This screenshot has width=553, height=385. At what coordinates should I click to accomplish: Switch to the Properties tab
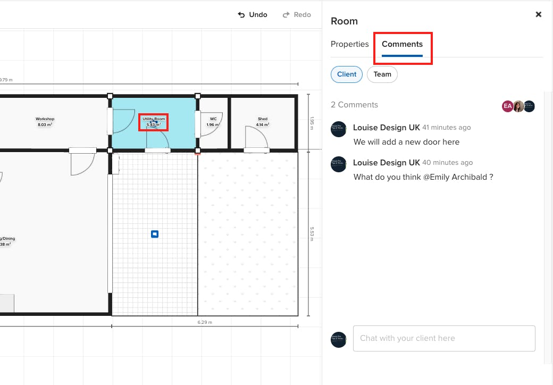coord(349,44)
